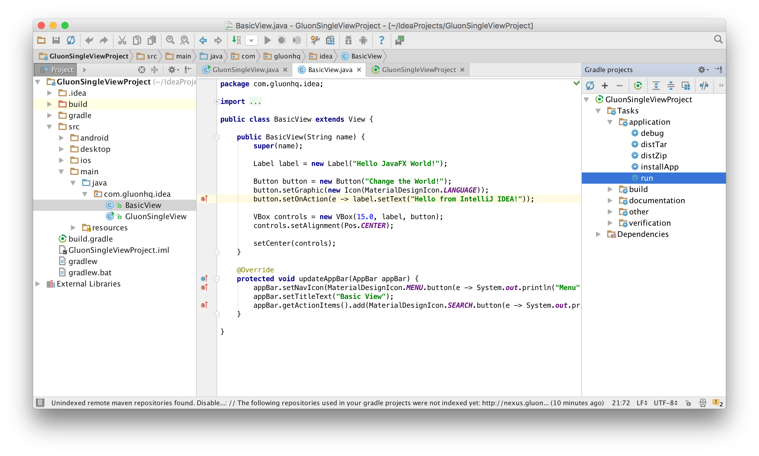This screenshot has width=759, height=456.
Task: Expand the android source folder
Action: pos(61,138)
